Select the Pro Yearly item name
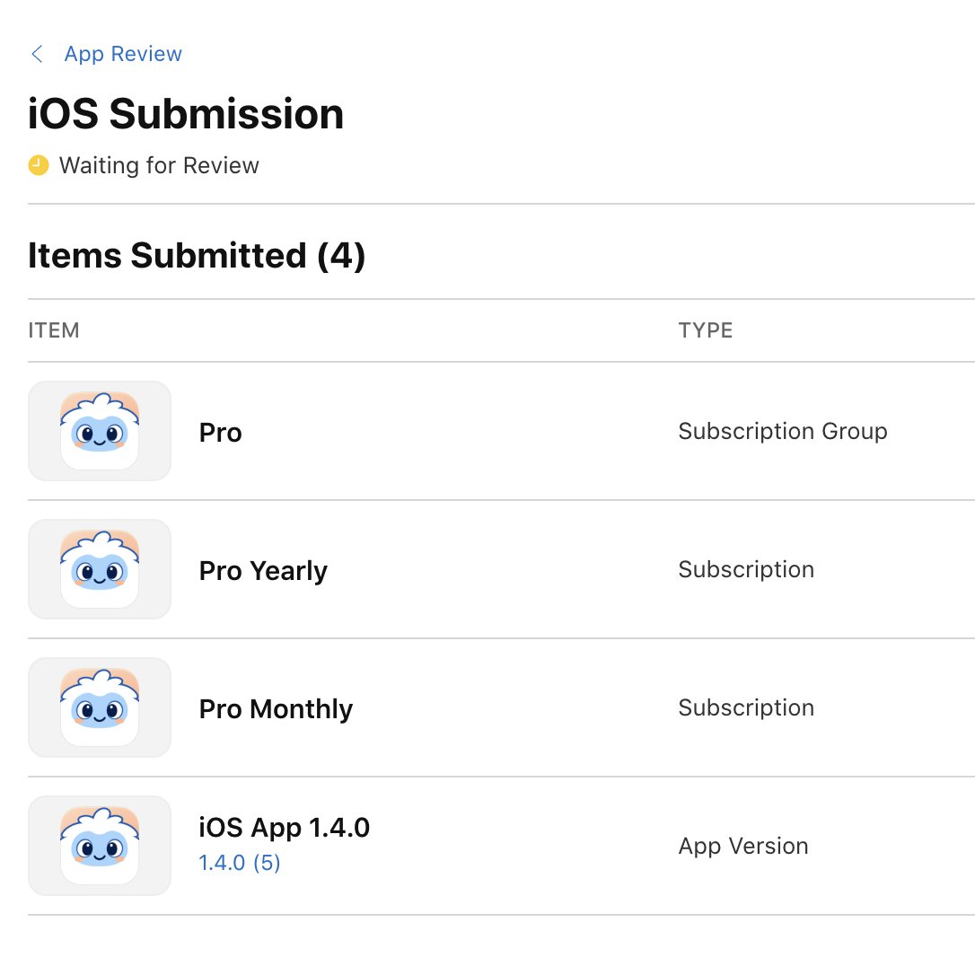The width and height of the screenshot is (975, 975). tap(263, 571)
